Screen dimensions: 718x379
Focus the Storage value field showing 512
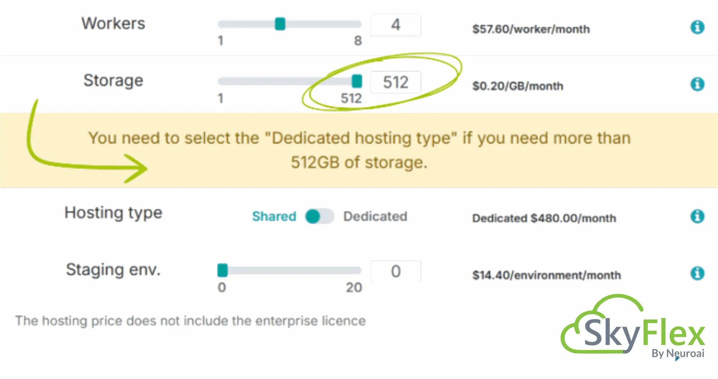(396, 82)
